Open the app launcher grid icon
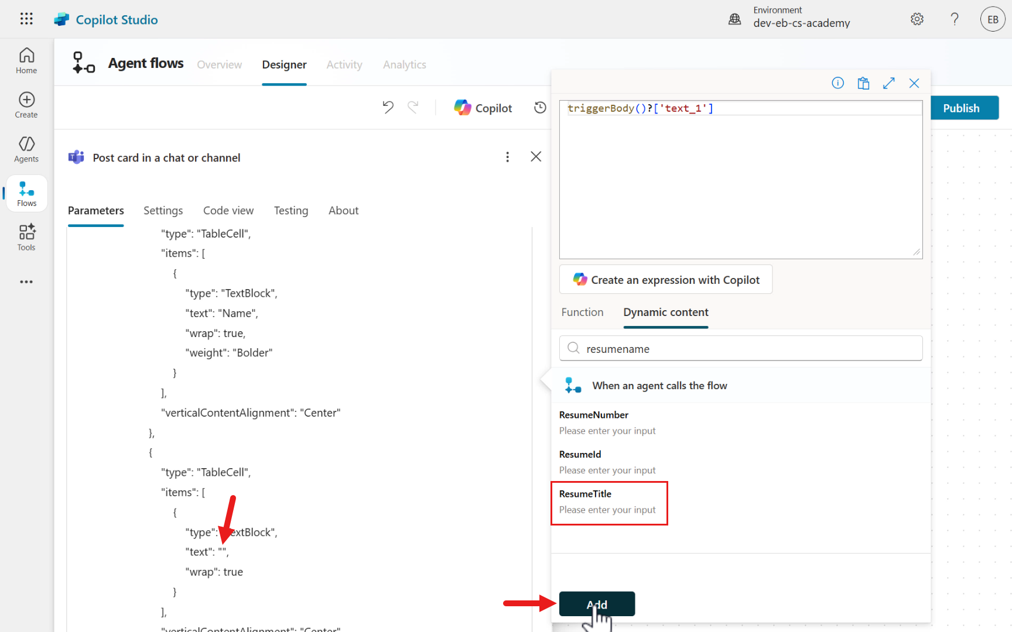This screenshot has width=1012, height=632. pyautogui.click(x=26, y=19)
